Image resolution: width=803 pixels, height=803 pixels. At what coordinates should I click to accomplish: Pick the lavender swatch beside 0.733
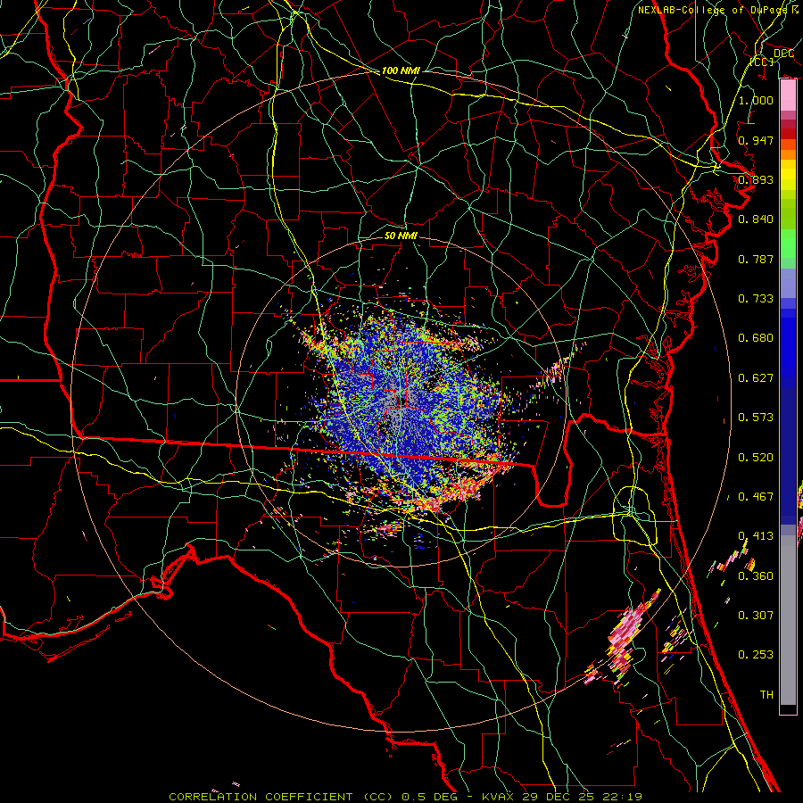[788, 288]
